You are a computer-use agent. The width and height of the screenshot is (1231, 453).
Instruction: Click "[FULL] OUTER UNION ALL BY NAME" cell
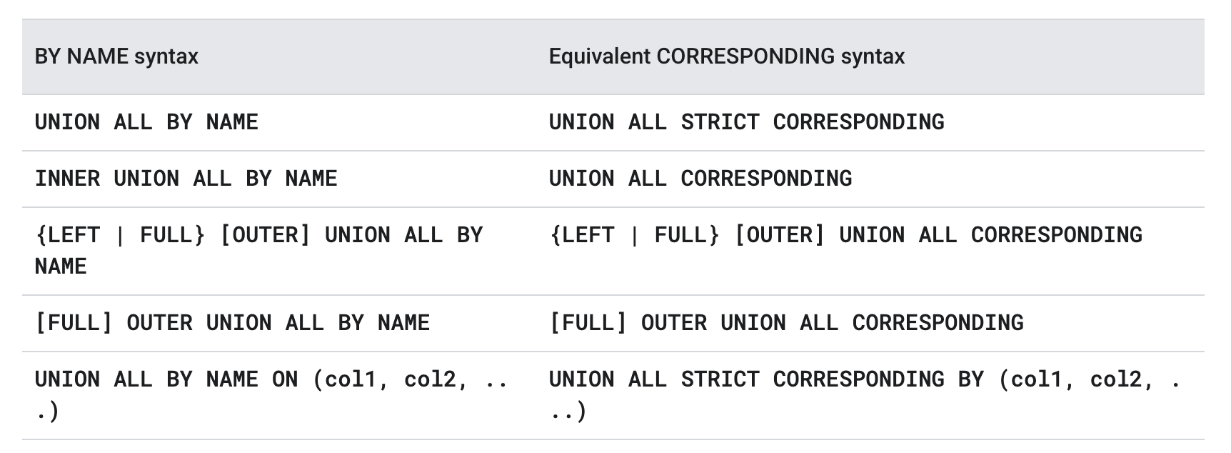[x=232, y=323]
